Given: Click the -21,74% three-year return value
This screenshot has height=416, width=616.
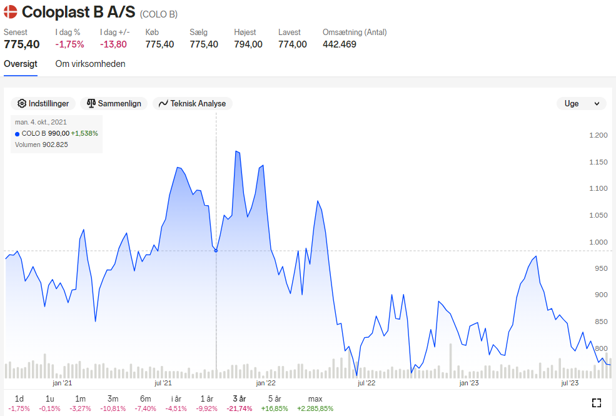Looking at the screenshot, I should pyautogui.click(x=240, y=408).
